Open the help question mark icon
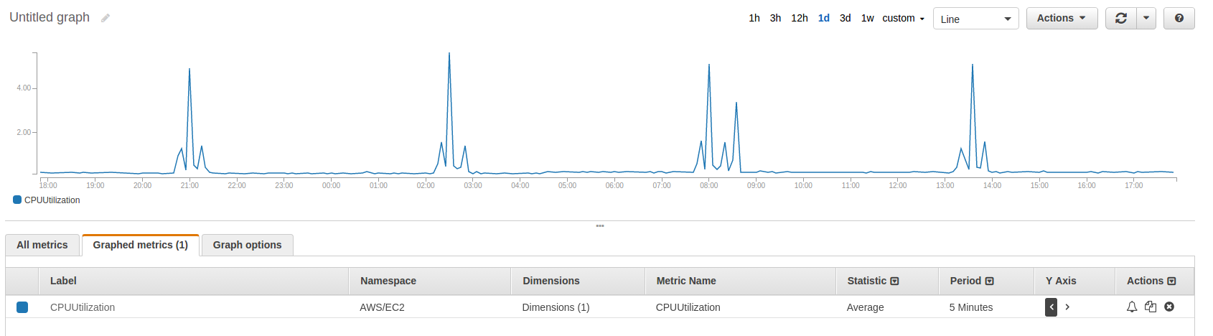 (1179, 19)
